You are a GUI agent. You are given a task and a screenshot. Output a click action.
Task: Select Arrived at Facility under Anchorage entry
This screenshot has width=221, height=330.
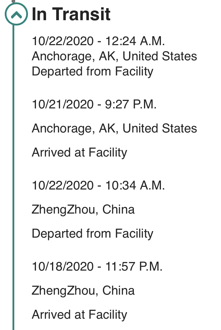(x=79, y=152)
